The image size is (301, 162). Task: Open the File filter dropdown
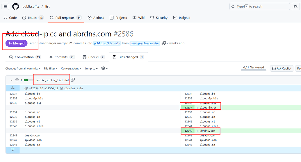(51, 68)
